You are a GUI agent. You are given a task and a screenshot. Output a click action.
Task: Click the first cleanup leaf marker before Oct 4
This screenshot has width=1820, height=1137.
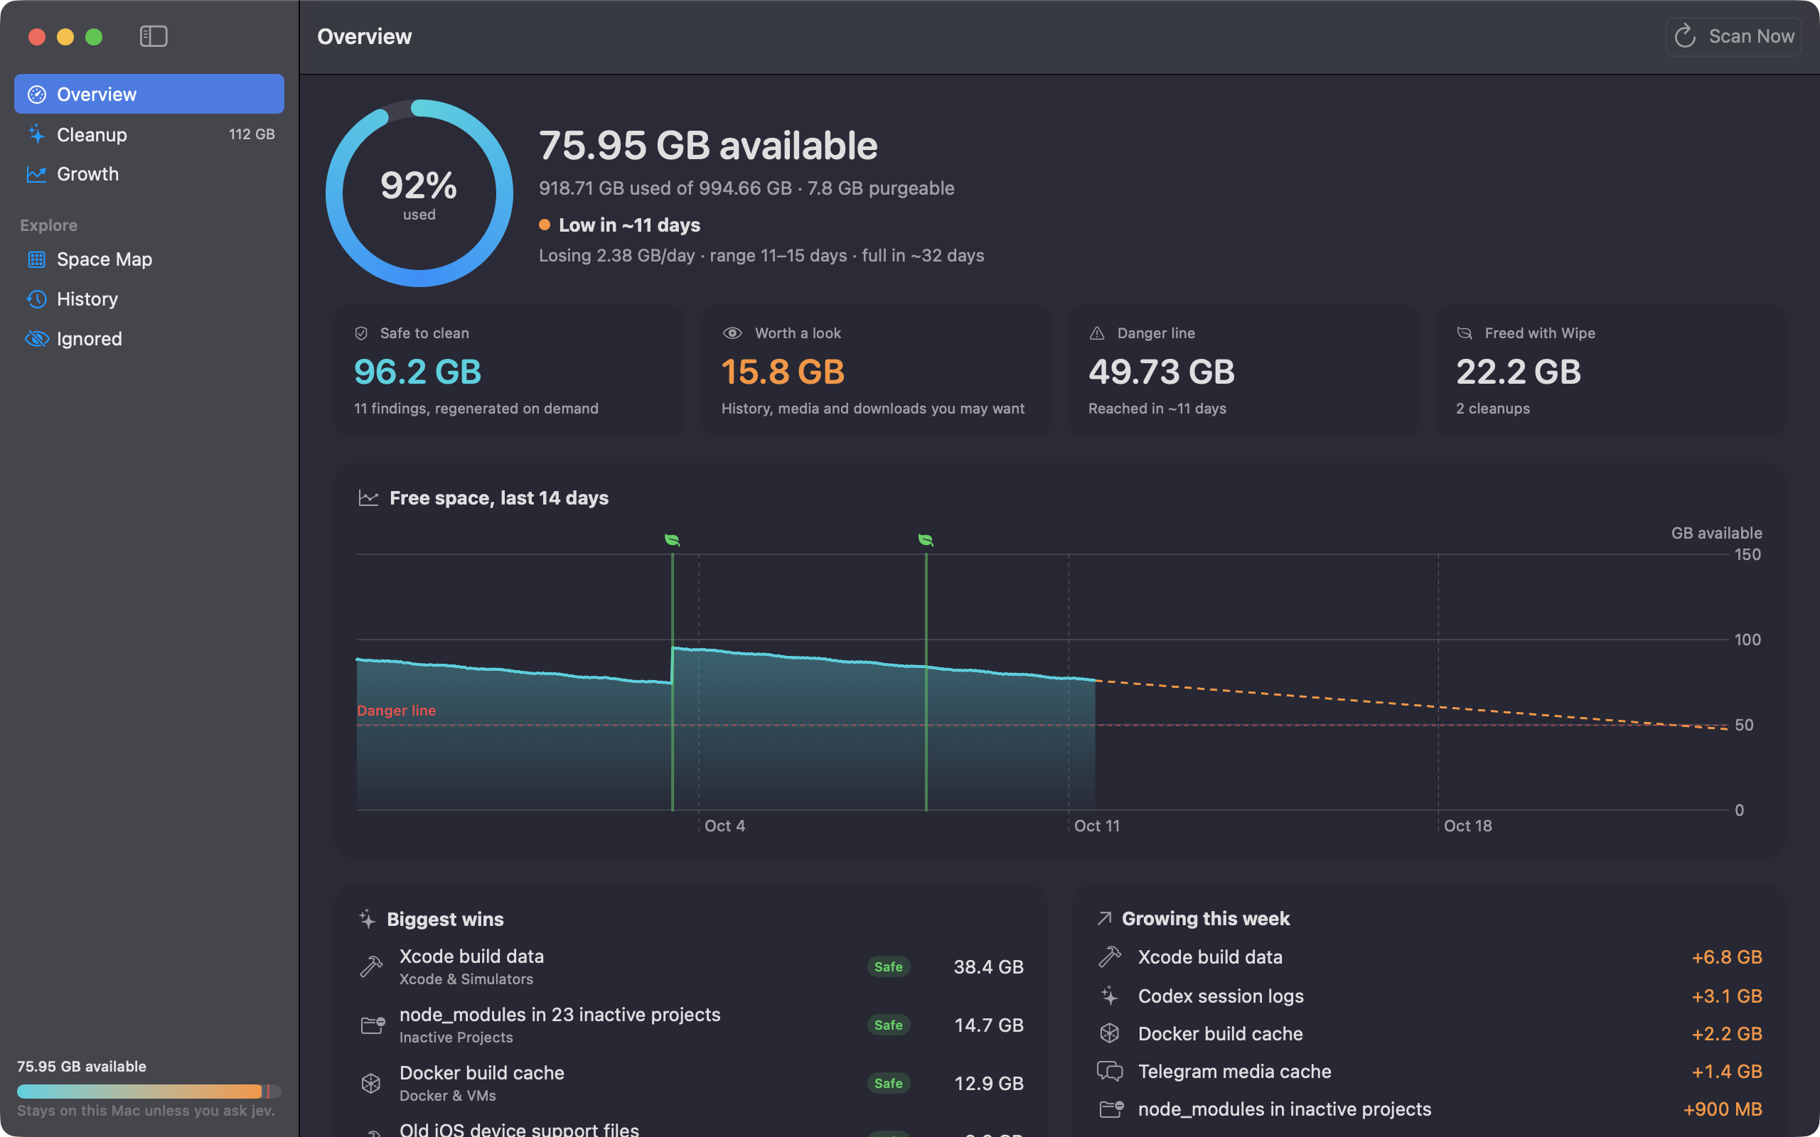673,539
